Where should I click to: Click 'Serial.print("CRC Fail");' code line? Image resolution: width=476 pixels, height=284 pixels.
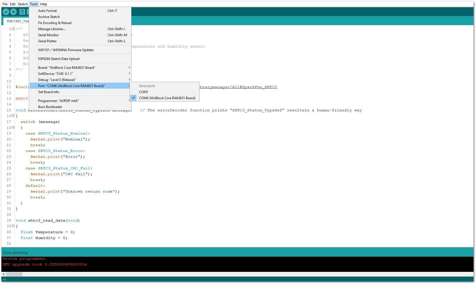(61, 174)
